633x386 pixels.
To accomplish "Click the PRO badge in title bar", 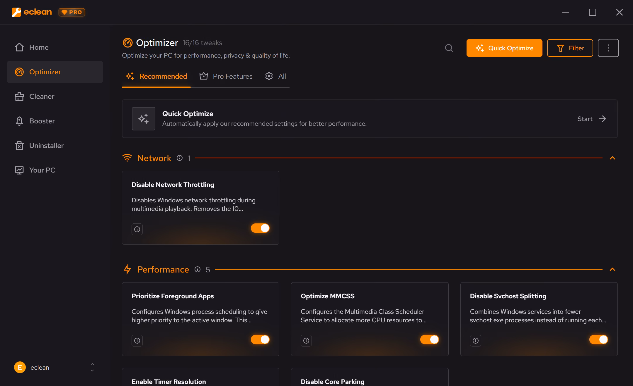I will tap(72, 12).
